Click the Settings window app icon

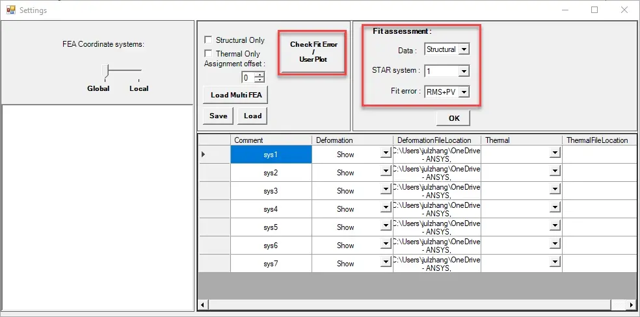pyautogui.click(x=10, y=10)
